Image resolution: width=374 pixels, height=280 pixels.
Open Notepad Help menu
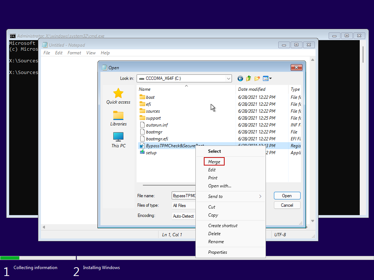[x=105, y=53]
